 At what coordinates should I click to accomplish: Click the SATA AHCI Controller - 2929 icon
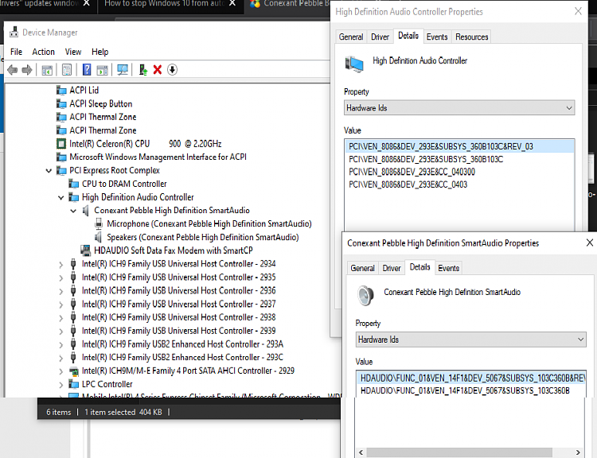tap(73, 371)
